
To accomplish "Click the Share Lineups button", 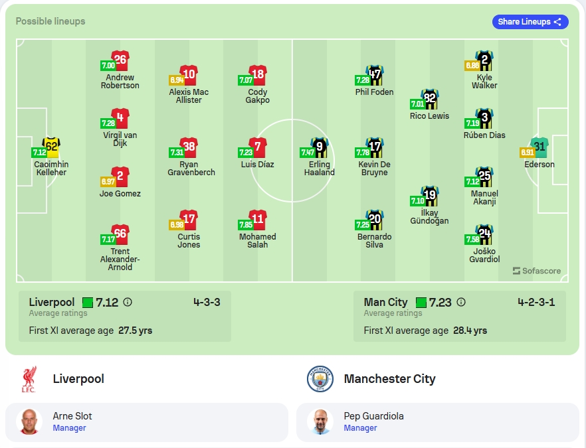I will pos(530,22).
